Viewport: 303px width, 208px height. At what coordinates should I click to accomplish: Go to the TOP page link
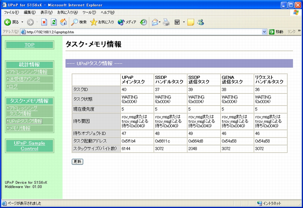point(29,45)
